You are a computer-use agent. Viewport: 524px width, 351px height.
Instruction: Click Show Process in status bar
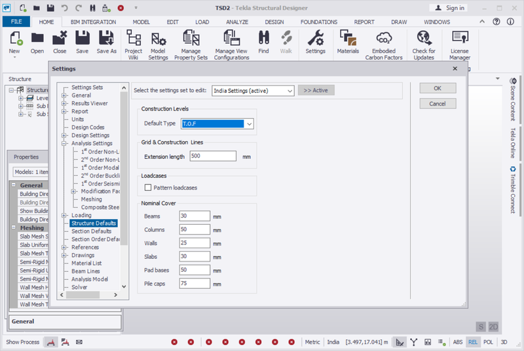click(22, 342)
